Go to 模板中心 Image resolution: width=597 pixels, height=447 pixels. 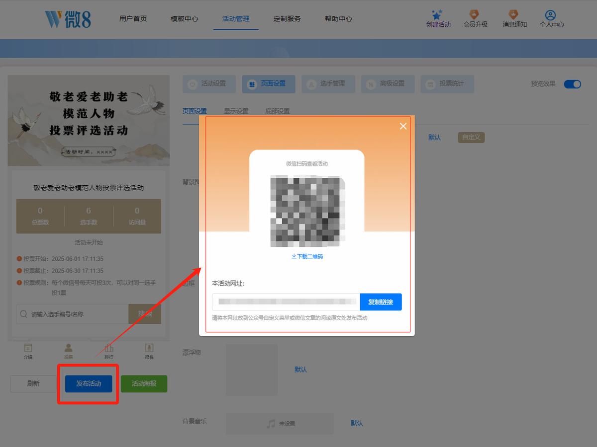point(184,19)
